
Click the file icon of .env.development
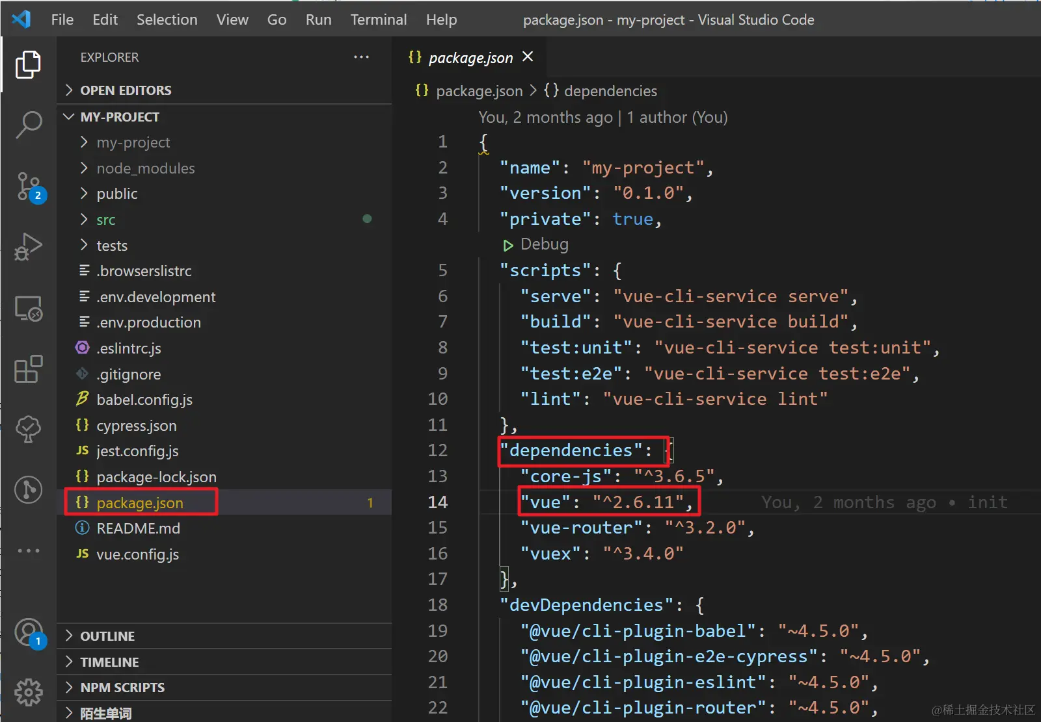[x=84, y=296]
